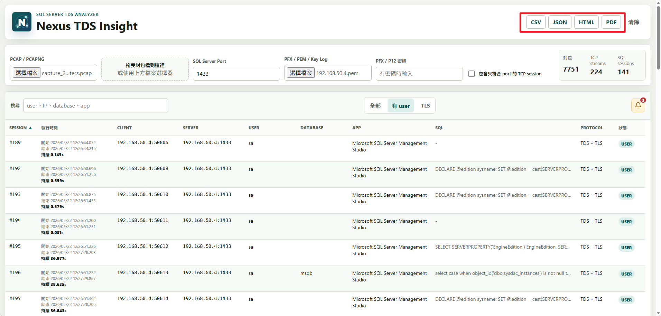The width and height of the screenshot is (661, 316).
Task: Sort by SERVER column header
Action: tap(190, 128)
